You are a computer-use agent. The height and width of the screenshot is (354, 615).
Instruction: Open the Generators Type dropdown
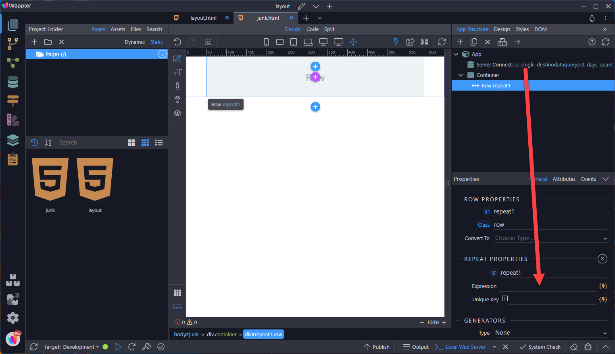coord(550,333)
